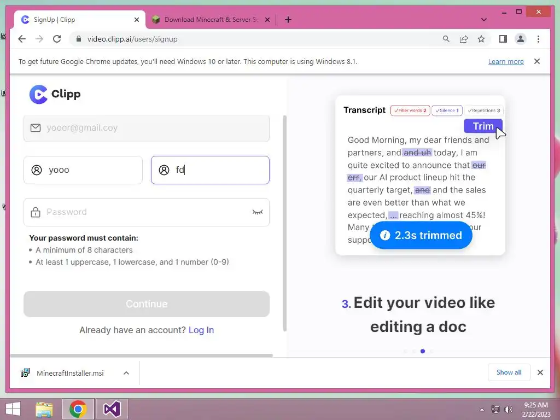The image size is (560, 420).
Task: Share this page using share icon
Action: (x=464, y=39)
